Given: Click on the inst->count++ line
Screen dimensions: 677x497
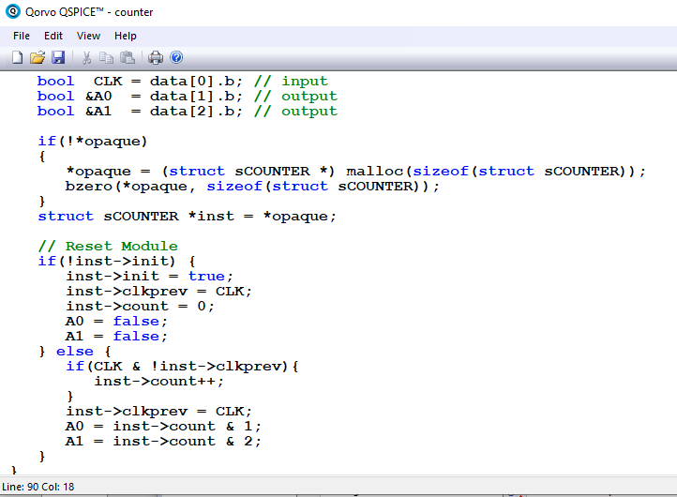Looking at the screenshot, I should pos(158,381).
